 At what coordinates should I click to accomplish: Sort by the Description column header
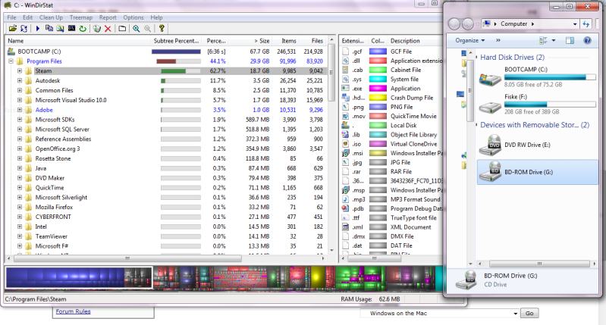(416, 40)
